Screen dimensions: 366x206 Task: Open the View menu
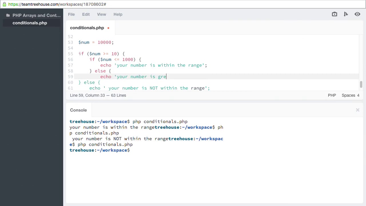click(x=102, y=14)
